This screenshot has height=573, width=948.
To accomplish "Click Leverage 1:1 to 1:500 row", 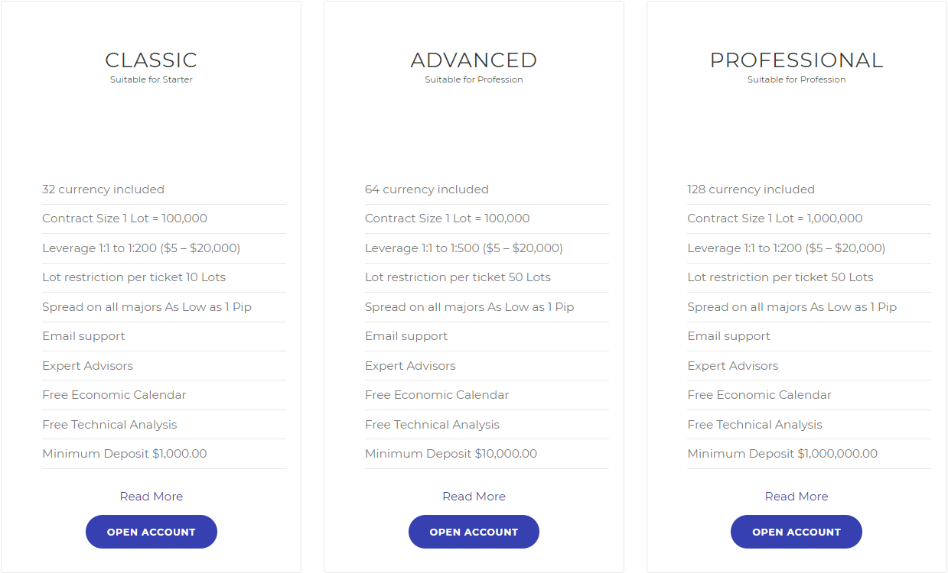I will [487, 248].
